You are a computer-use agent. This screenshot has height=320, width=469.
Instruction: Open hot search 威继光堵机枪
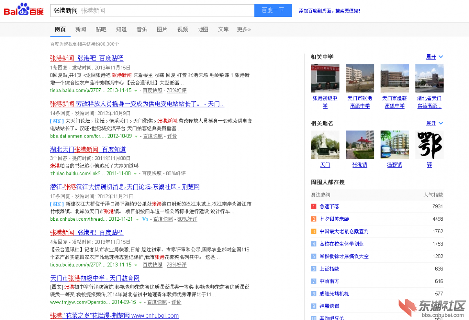[334, 294]
